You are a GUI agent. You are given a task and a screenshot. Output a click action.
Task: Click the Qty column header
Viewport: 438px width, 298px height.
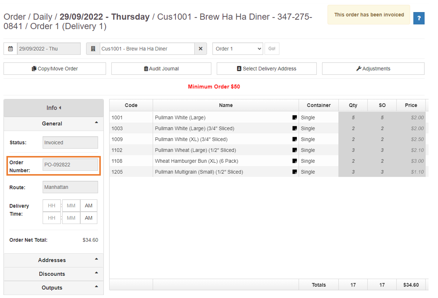tap(353, 105)
